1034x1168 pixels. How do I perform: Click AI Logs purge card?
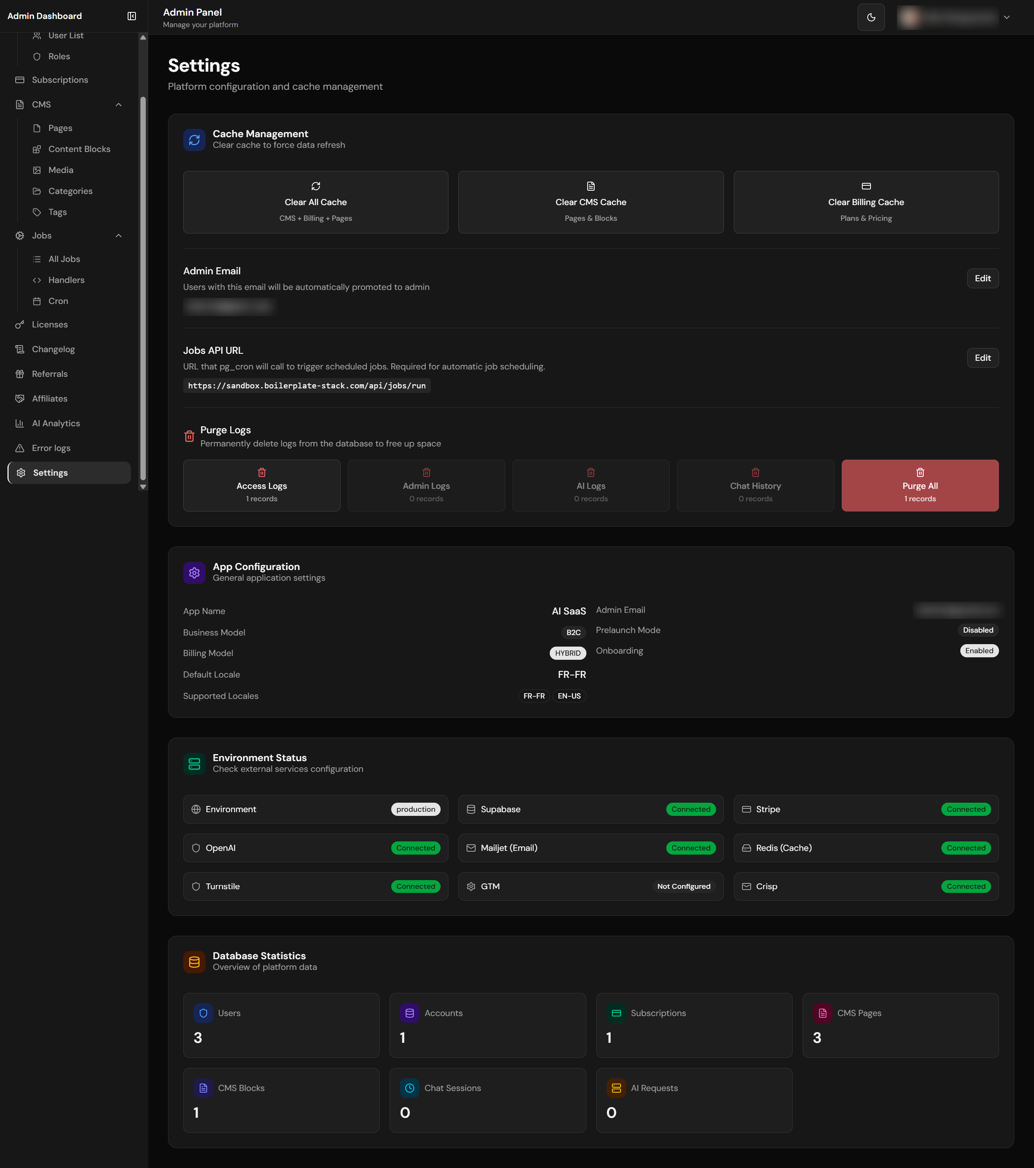(591, 486)
